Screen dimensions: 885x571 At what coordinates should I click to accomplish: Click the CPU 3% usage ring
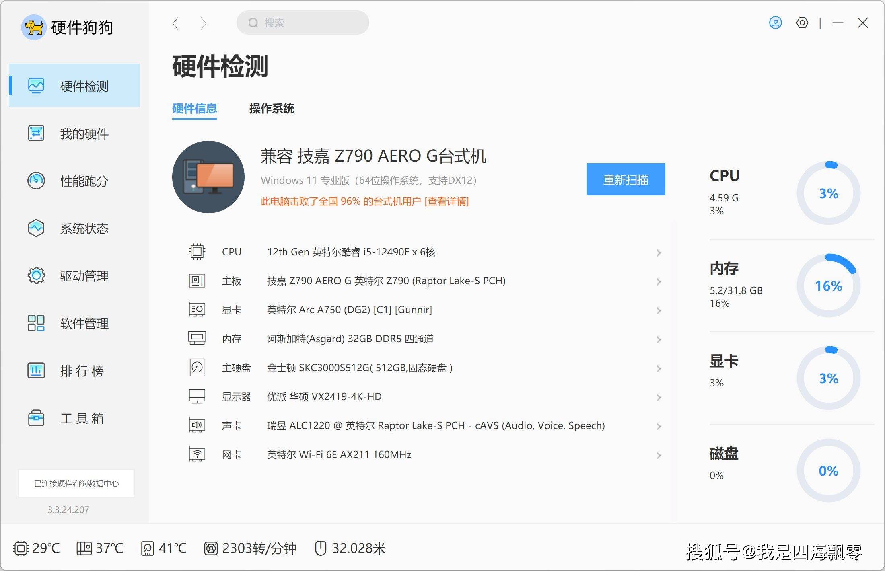[x=829, y=193]
